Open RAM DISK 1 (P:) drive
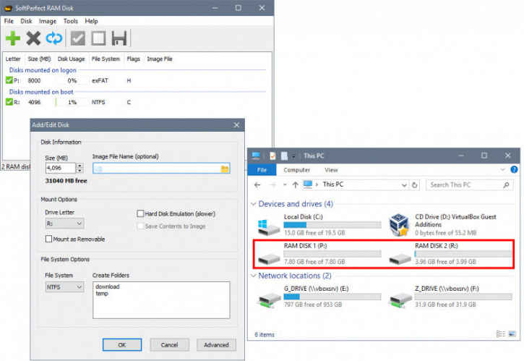 click(x=313, y=254)
